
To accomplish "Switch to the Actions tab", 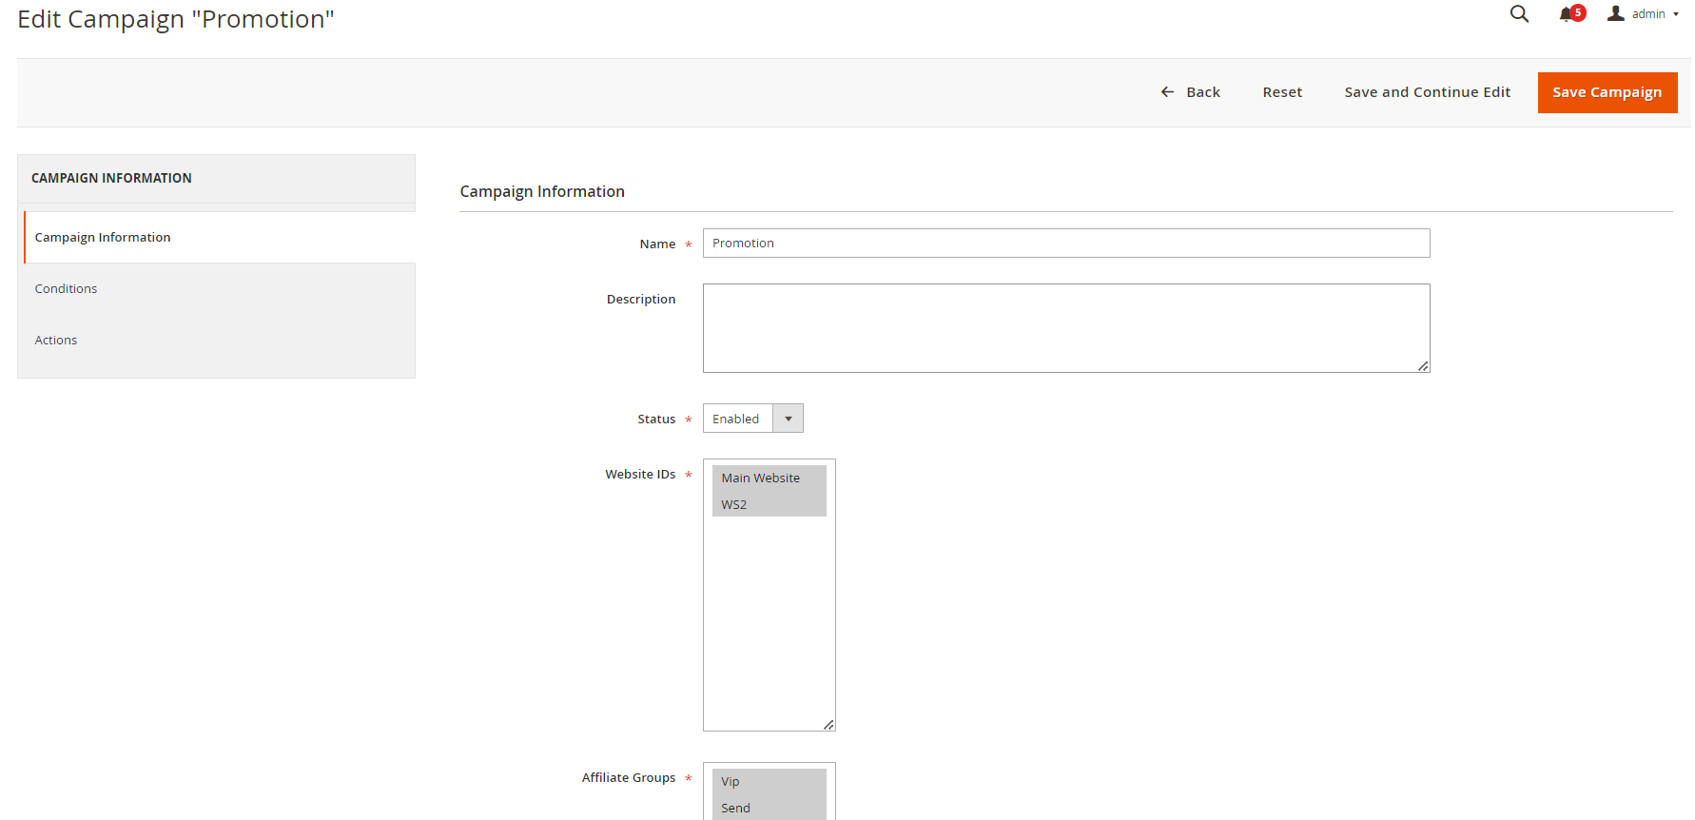I will tap(56, 341).
